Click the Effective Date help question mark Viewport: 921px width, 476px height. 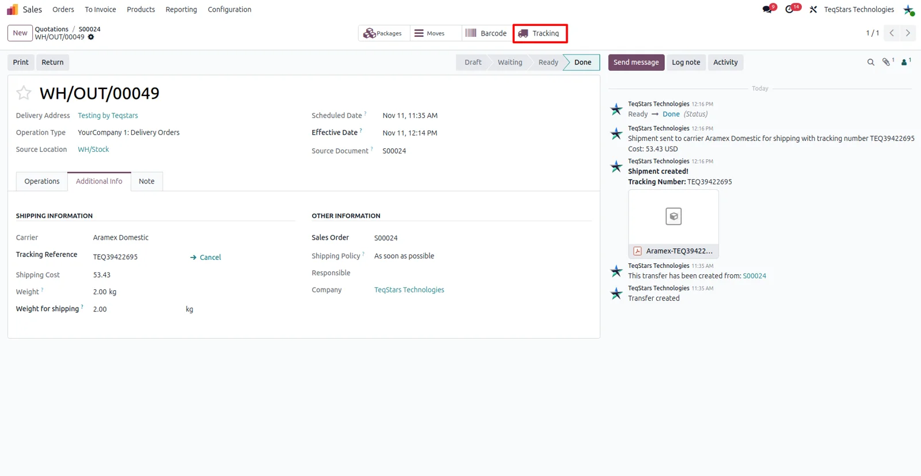click(361, 130)
